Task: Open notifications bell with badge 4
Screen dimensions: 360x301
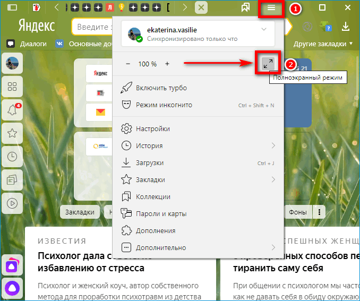Action: click(x=12, y=110)
